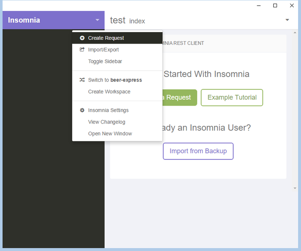Close the Insomnia window
The width and height of the screenshot is (301, 251).
tap(292, 6)
